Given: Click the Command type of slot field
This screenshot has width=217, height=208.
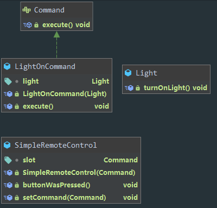Looking at the screenshot, I should coord(120,160).
